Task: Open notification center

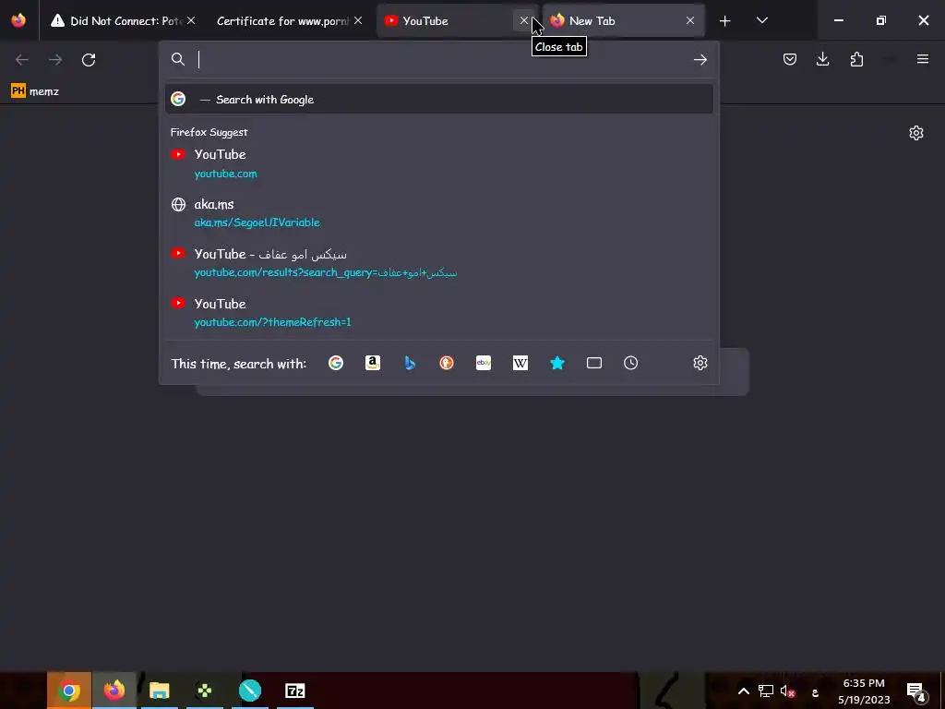Action: click(x=915, y=691)
